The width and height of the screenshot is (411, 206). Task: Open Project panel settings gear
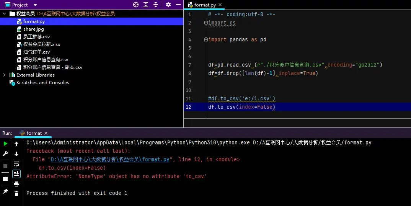click(x=168, y=5)
